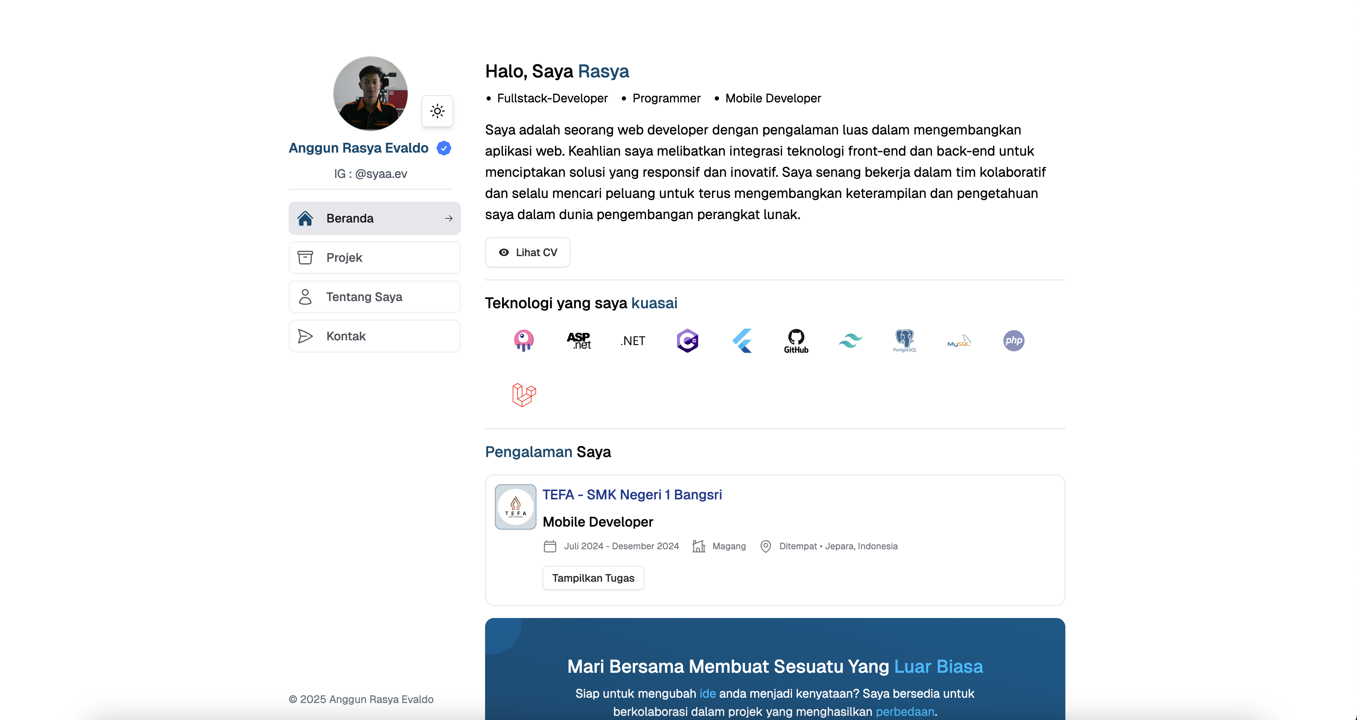
Task: Click the blue verified badge next to the name
Action: pyautogui.click(x=444, y=148)
